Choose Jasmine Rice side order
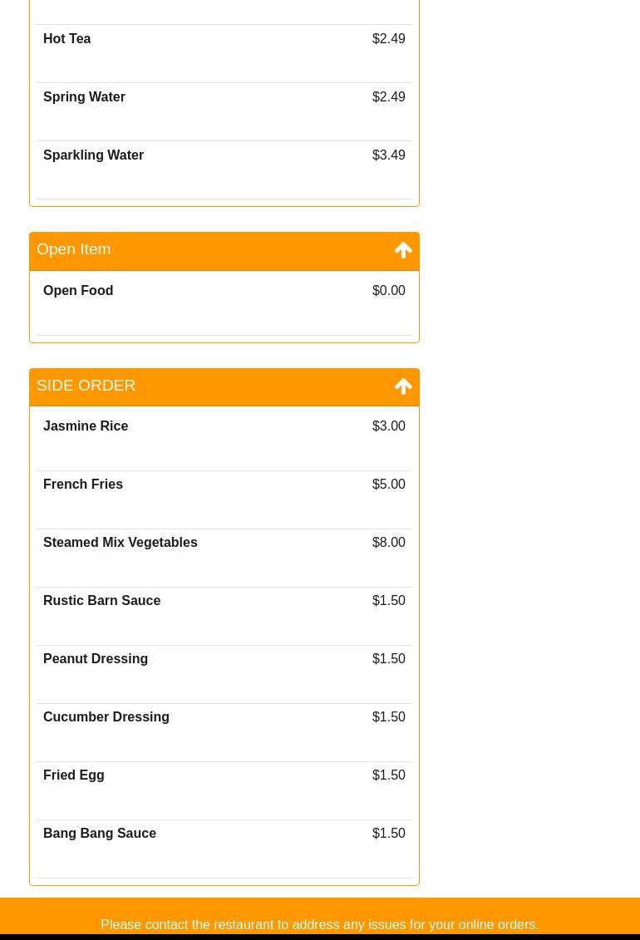The height and width of the screenshot is (940, 640). 224,439
